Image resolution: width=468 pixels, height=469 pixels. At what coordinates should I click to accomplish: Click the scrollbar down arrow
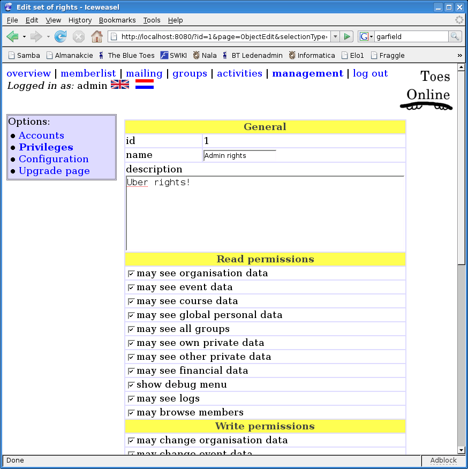461,450
